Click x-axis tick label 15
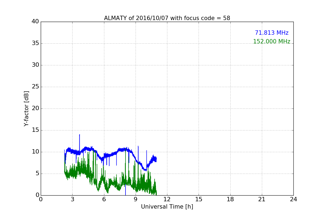Viewport: 326px width, 217px height. click(199, 200)
